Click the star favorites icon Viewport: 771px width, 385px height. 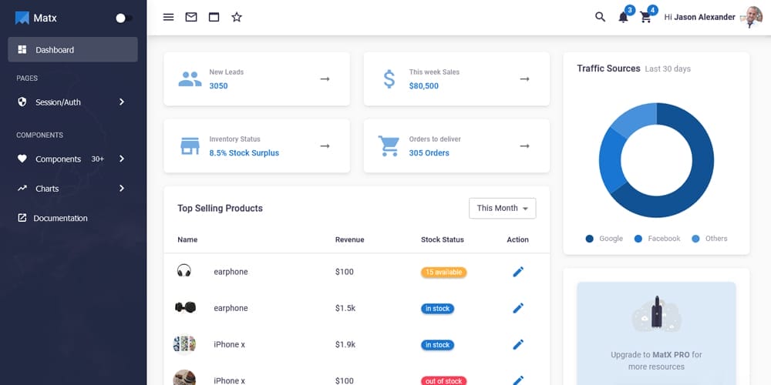(x=237, y=17)
